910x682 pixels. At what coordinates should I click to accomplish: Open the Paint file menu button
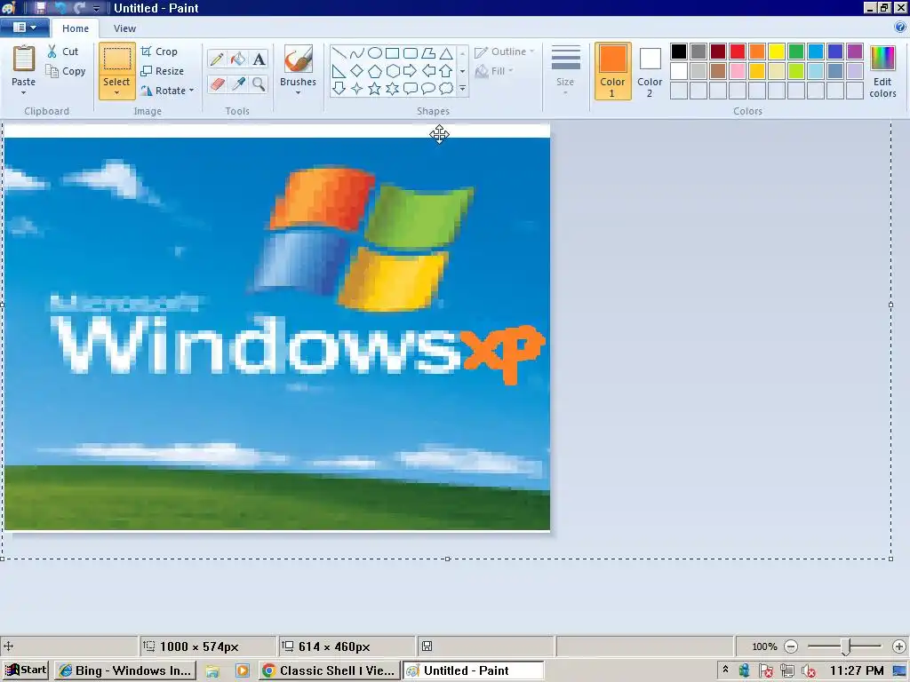(24, 28)
